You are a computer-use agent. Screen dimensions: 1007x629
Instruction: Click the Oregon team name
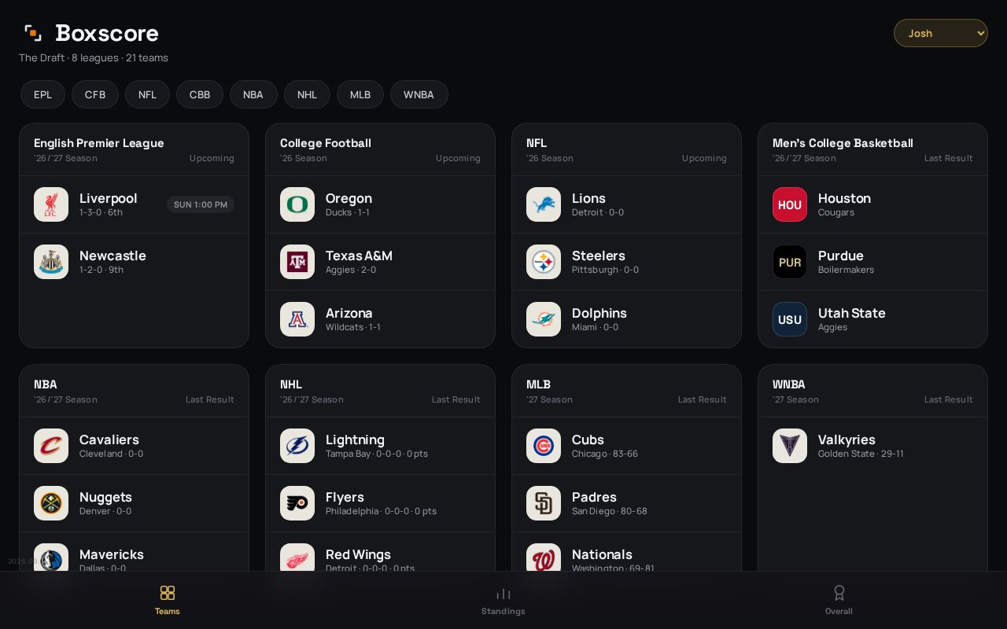tap(349, 198)
